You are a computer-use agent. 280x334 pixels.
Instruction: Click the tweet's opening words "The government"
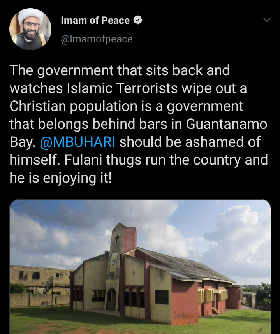click(x=57, y=70)
